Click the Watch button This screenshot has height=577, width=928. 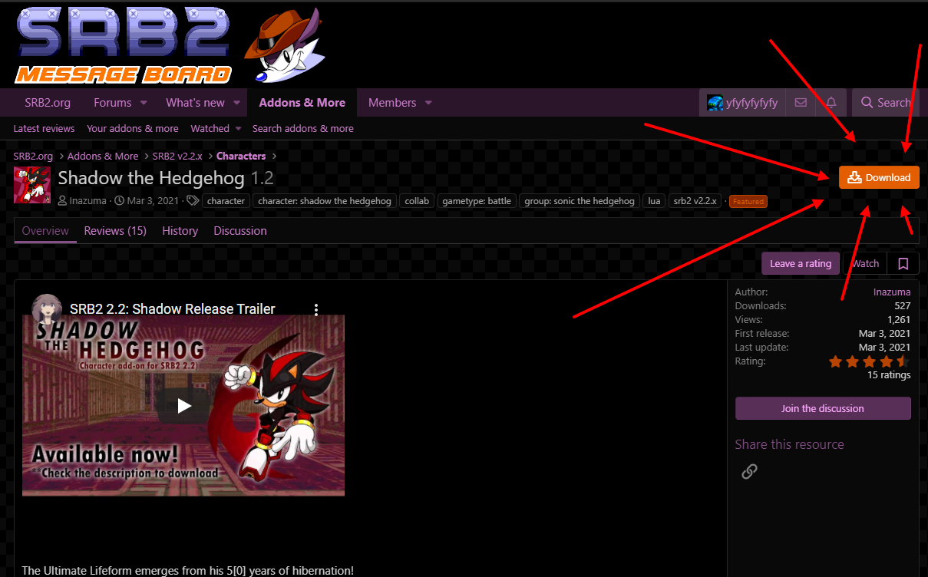(x=865, y=263)
